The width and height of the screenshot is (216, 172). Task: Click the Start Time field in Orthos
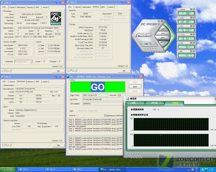pos(95,95)
